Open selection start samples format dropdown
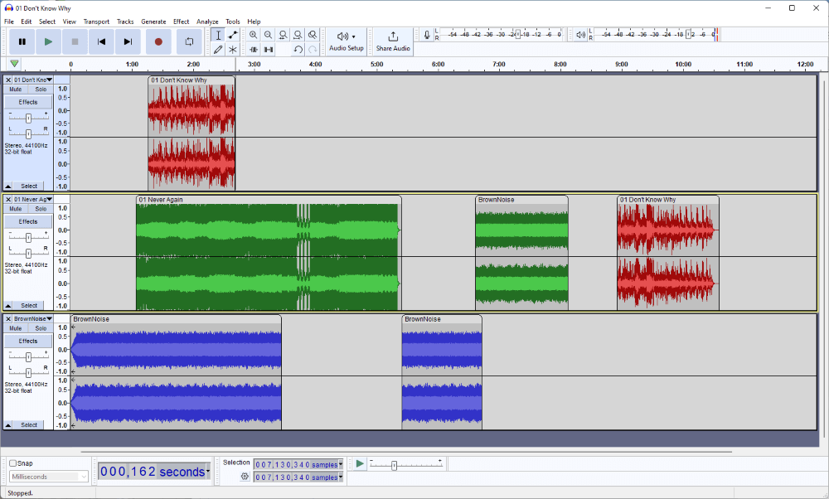This screenshot has height=499, width=829. pyautogui.click(x=341, y=464)
